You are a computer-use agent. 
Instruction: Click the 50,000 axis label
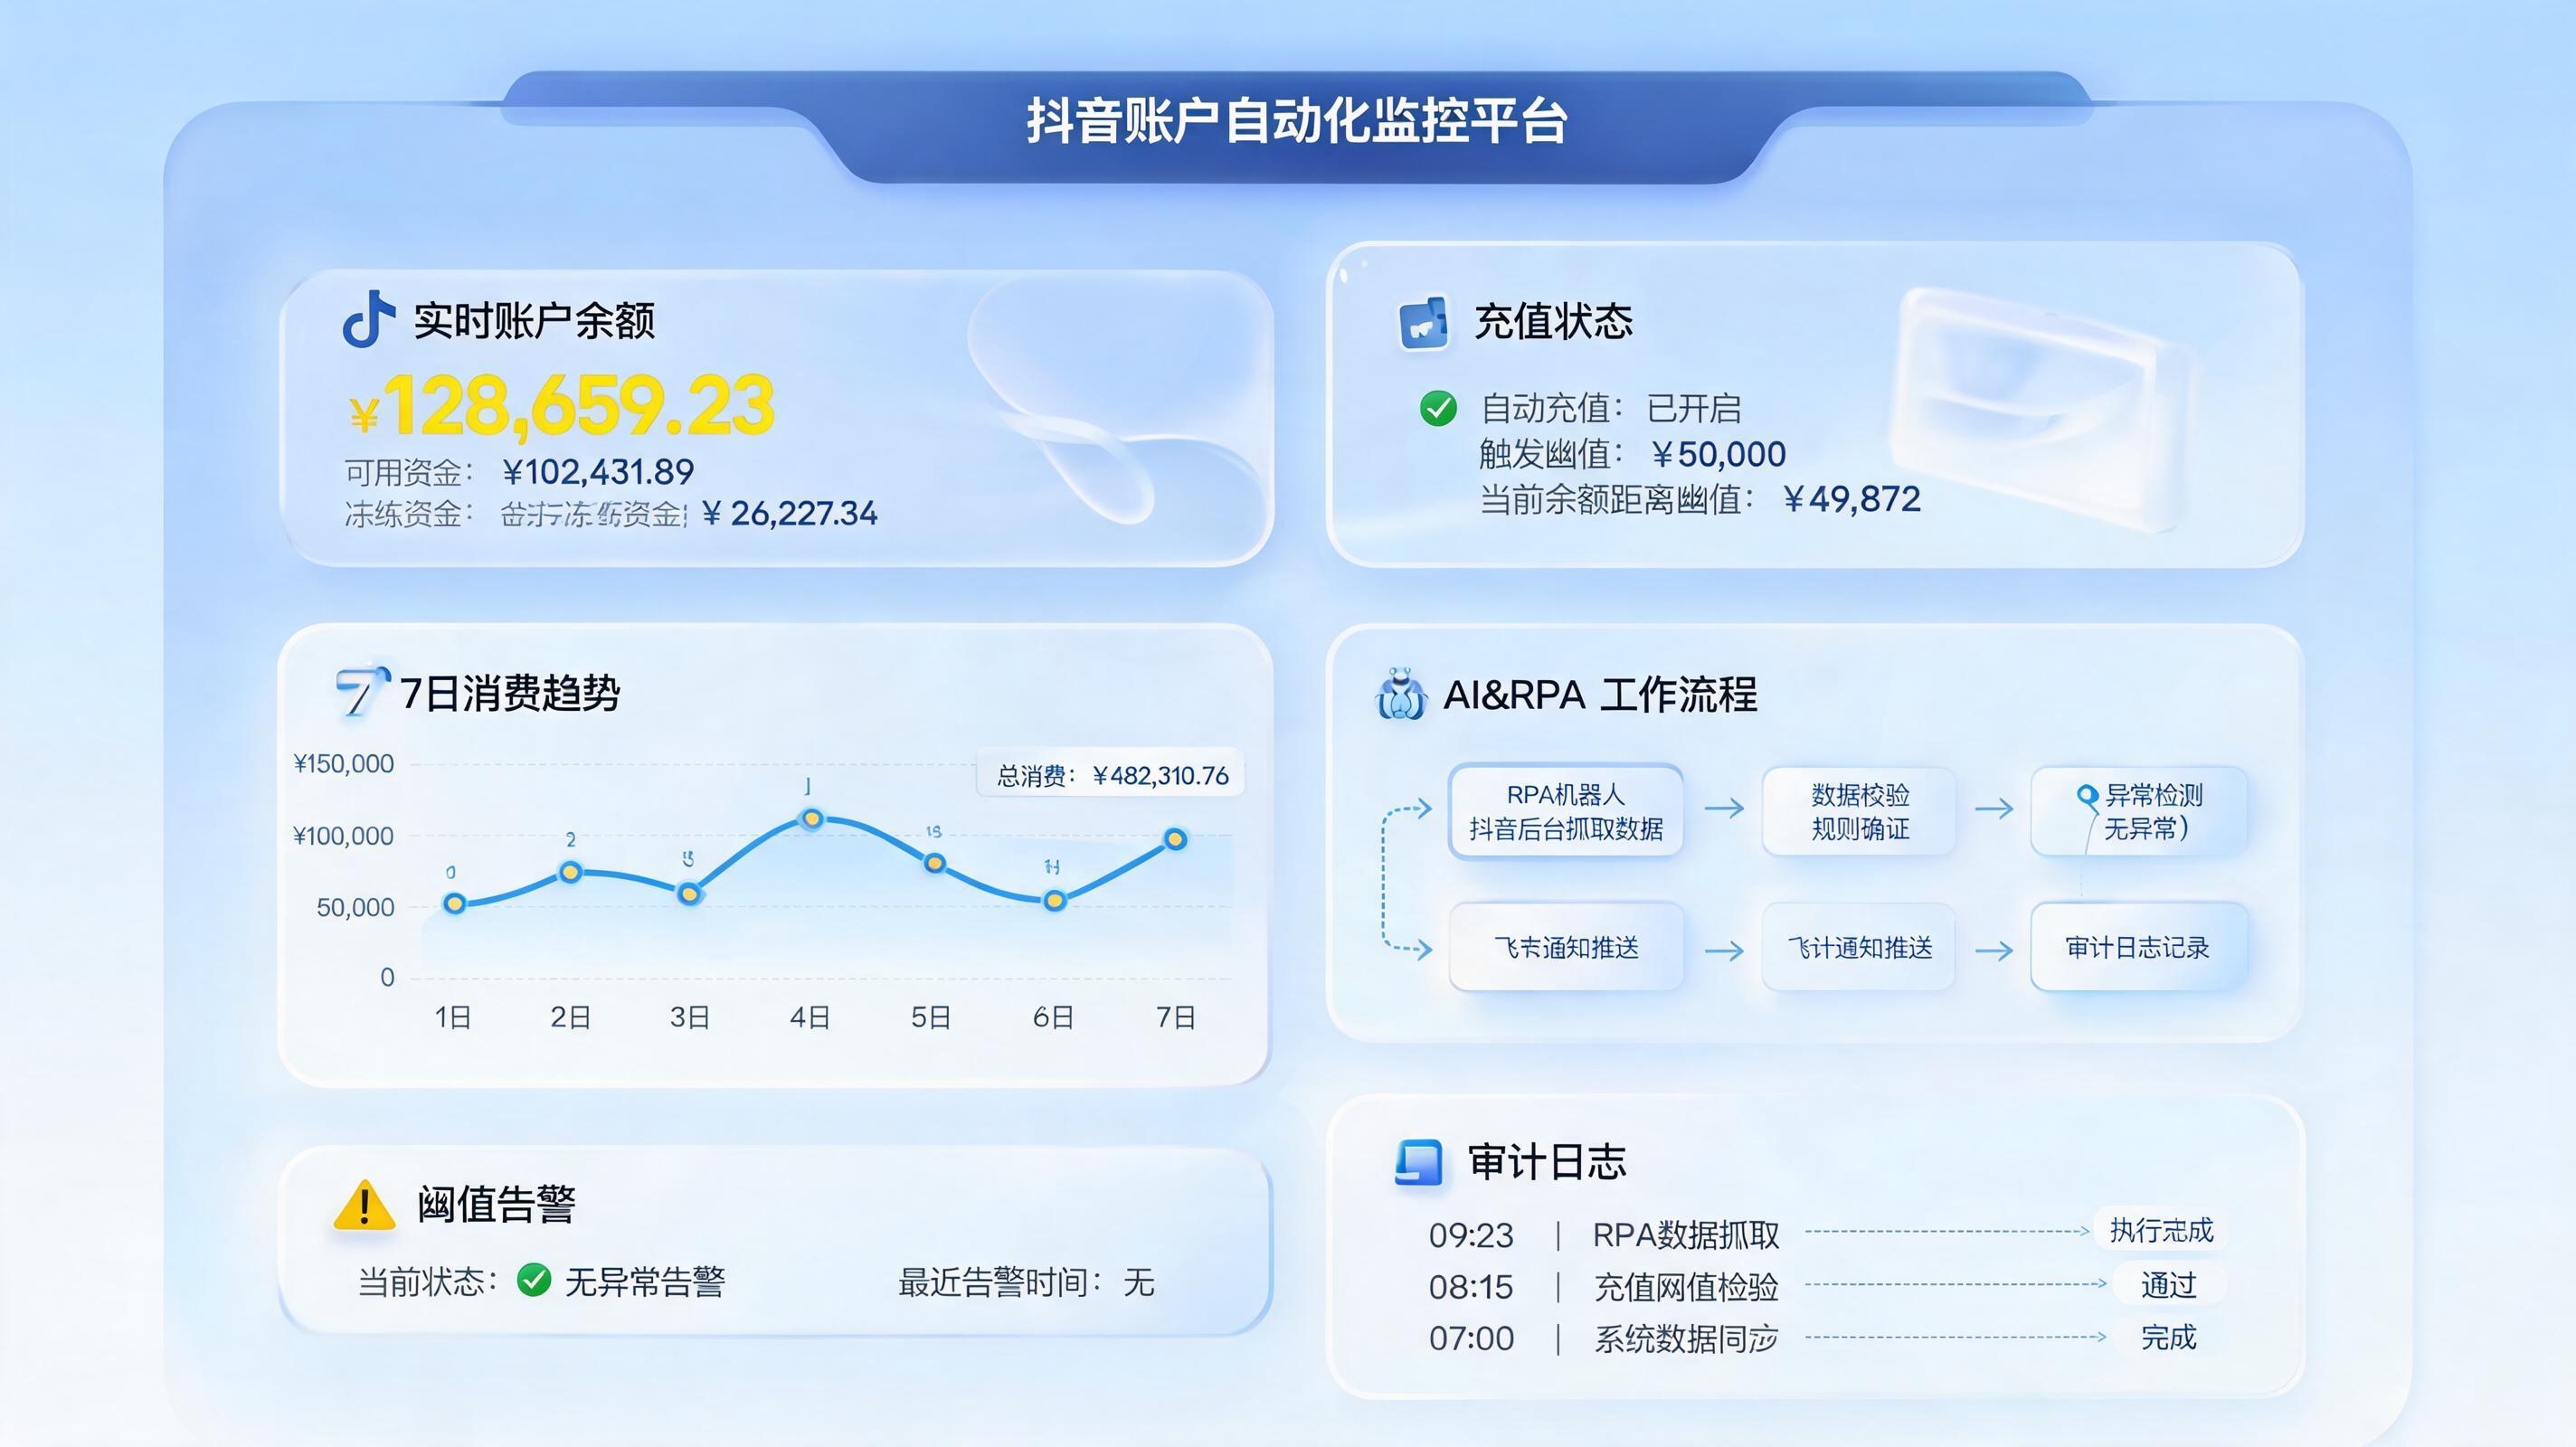coord(355,908)
